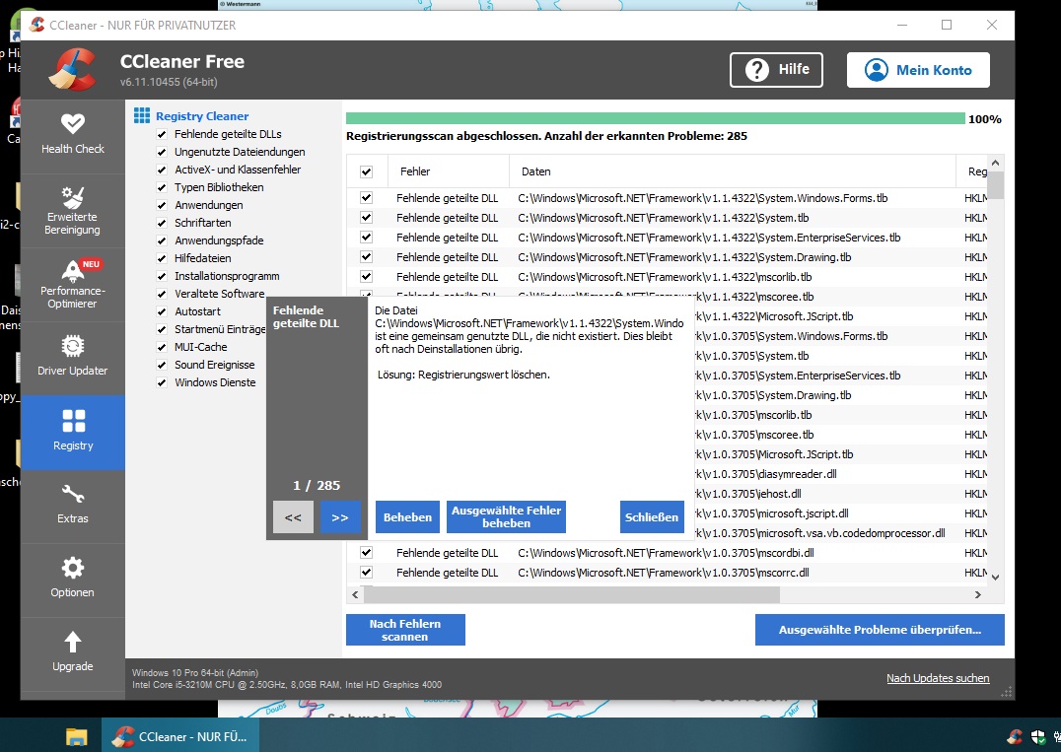Open the Performance-Optimierer section
1061x752 pixels.
72,284
